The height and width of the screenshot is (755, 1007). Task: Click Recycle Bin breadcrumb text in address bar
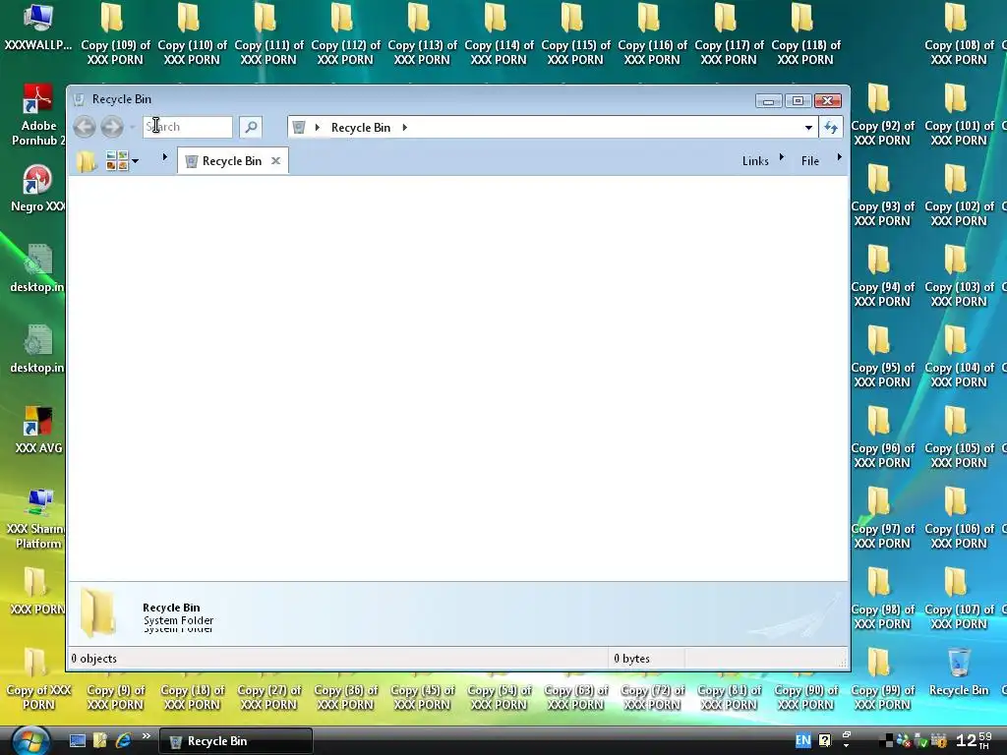click(361, 127)
